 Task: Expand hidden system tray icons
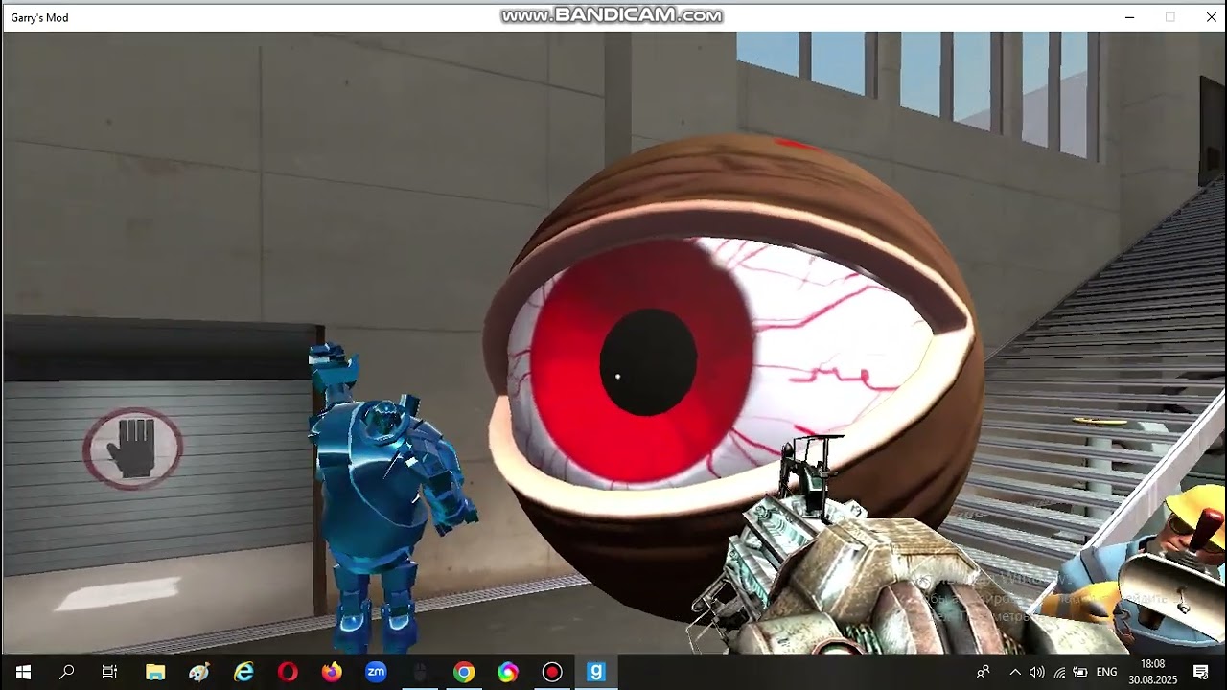(x=1015, y=672)
